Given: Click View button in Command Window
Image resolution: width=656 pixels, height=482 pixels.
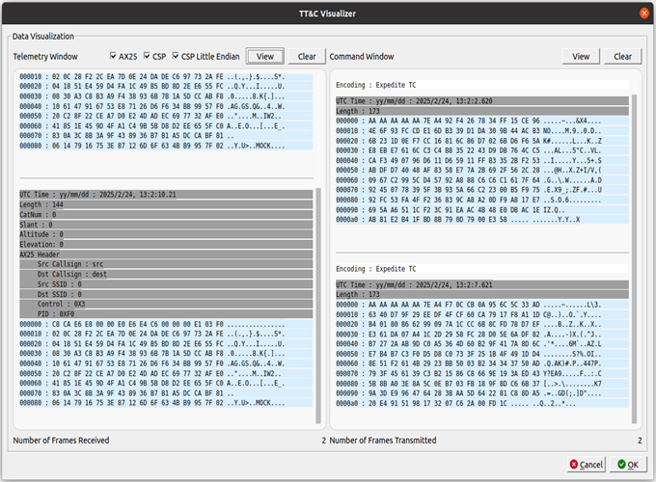Looking at the screenshot, I should pos(581,56).
